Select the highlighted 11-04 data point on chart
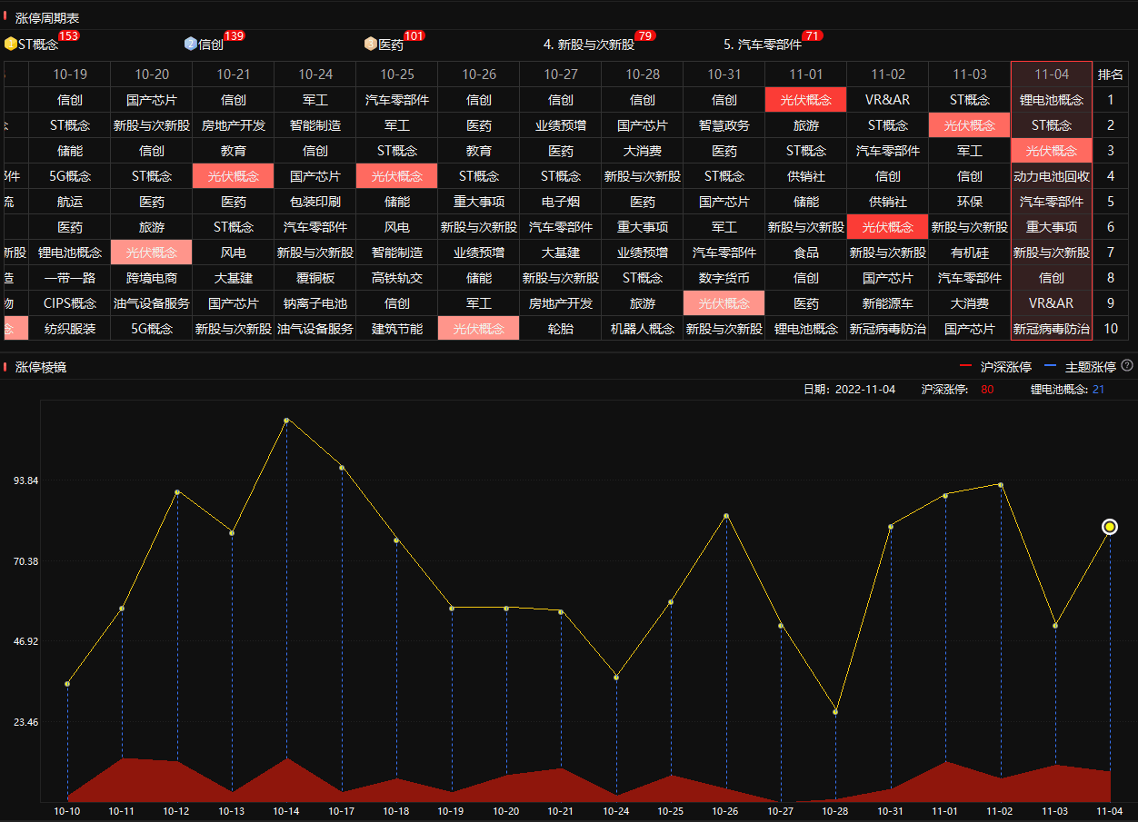Screen dimensions: 1138x822 [x=1110, y=527]
